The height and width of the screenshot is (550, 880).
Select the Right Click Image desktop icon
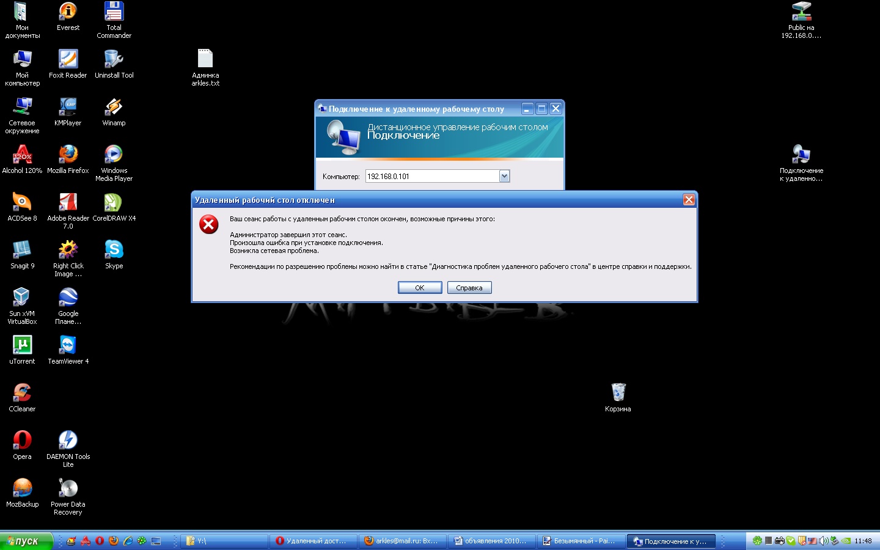point(68,259)
